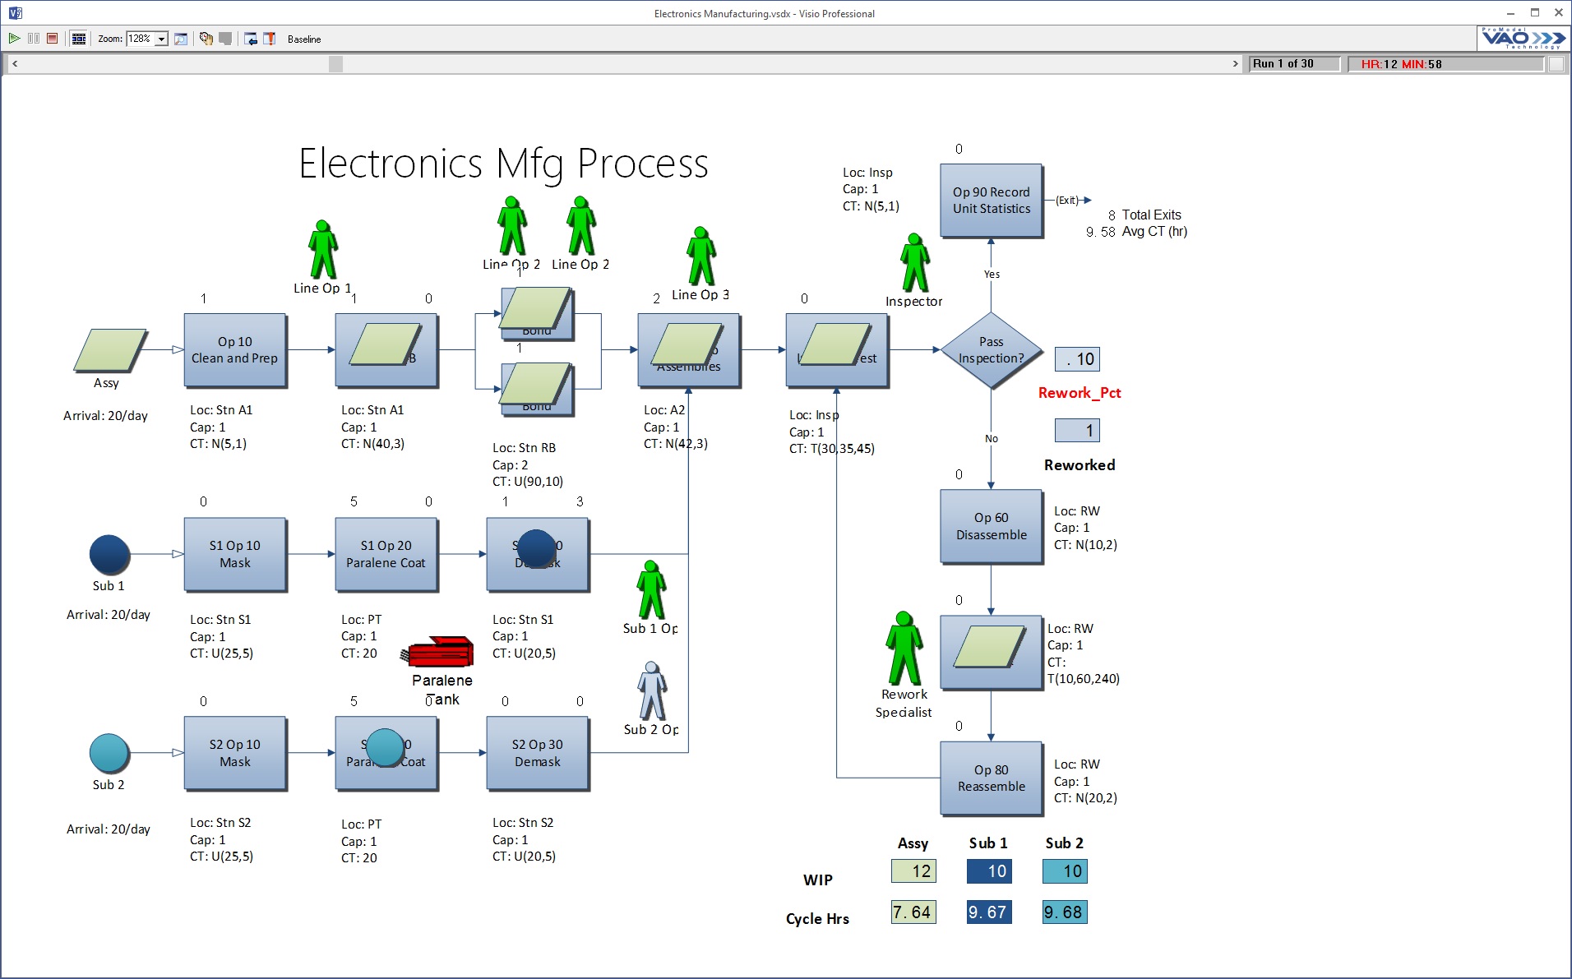Click the grayed-out trace window icon
Screen dimensions: 1572x979
[x=225, y=39]
